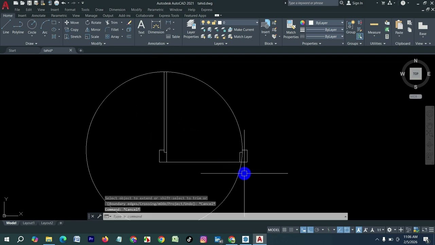Expand the Utilities panel dropdown
Screen dimensions: 435x245
pos(378,44)
